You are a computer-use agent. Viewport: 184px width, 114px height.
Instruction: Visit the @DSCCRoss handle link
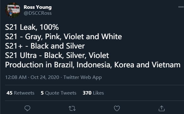point(37,13)
